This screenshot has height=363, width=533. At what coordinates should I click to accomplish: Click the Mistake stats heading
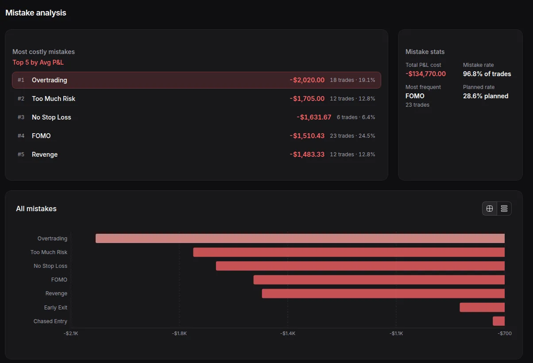(425, 52)
